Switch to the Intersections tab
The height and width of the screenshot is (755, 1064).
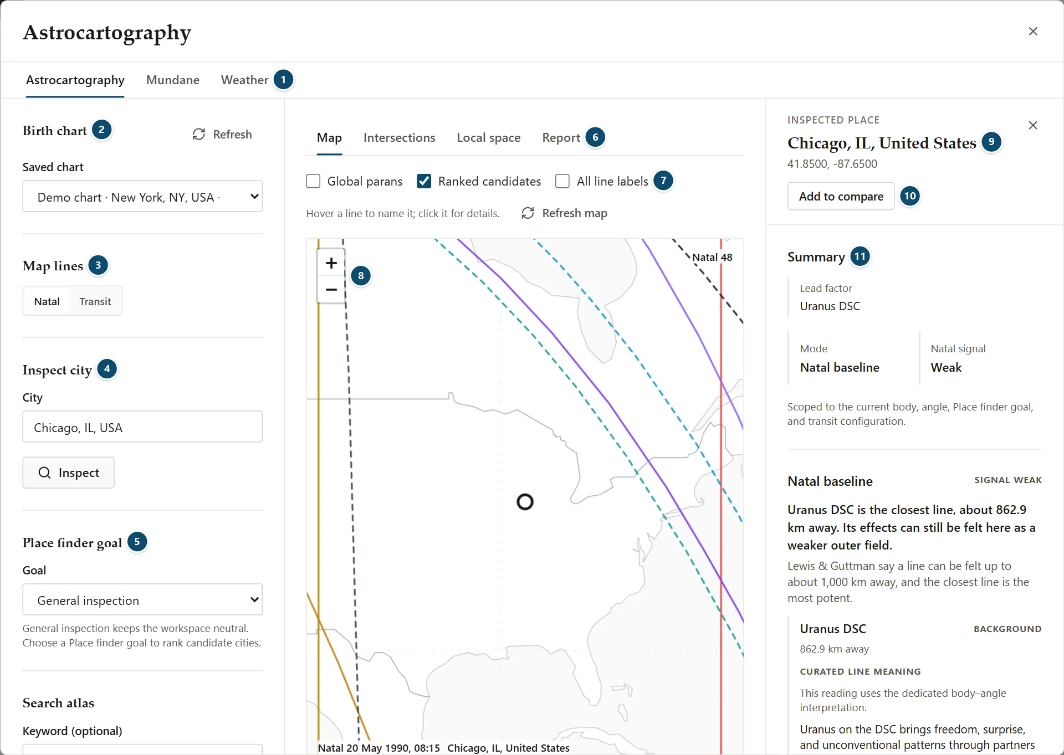(x=400, y=138)
